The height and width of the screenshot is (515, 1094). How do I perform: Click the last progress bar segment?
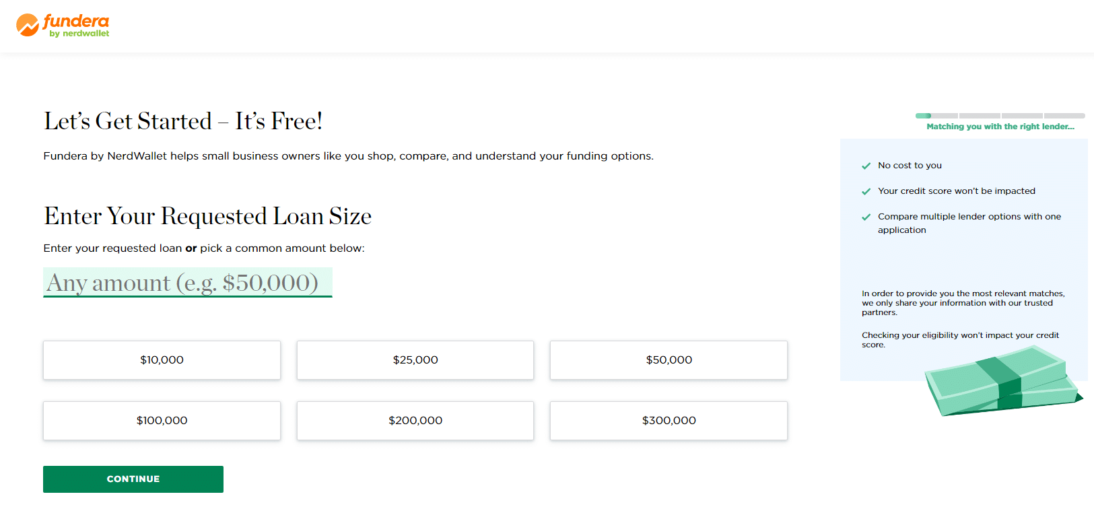tap(1064, 116)
